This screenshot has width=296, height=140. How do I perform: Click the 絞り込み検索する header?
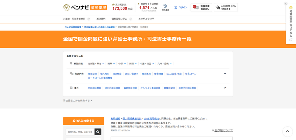(x=83, y=121)
